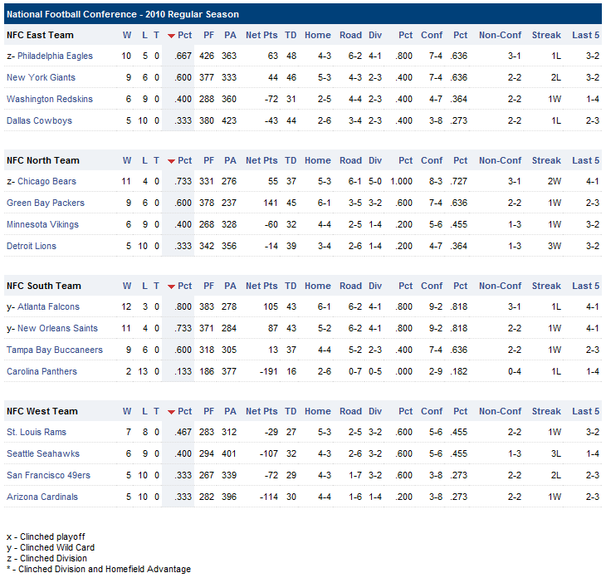The height and width of the screenshot is (578, 606).
Task: Sort NFC East by Streak header
Action: point(546,35)
